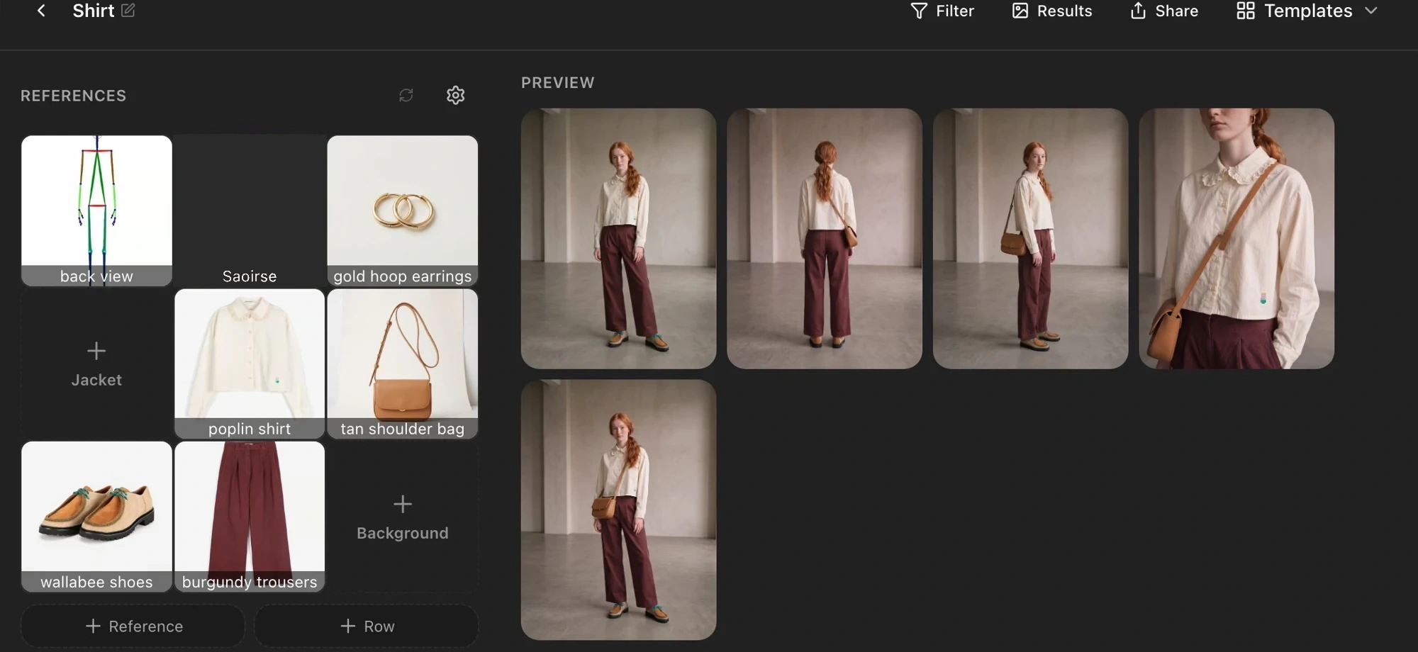
Task: Refresh references with circular arrows icon
Action: point(406,95)
